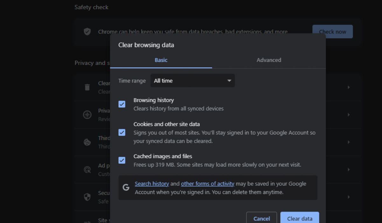Click the Google G logo in notice

(126, 187)
